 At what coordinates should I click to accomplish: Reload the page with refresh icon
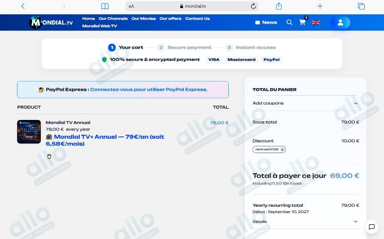(x=253, y=6)
